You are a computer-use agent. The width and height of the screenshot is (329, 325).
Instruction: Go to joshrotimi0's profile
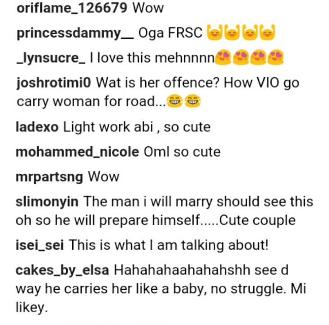(54, 83)
